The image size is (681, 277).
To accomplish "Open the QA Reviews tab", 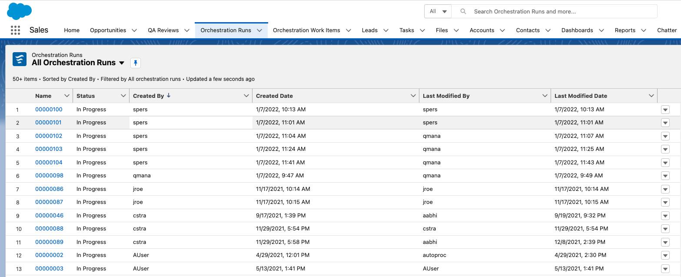I will [163, 30].
